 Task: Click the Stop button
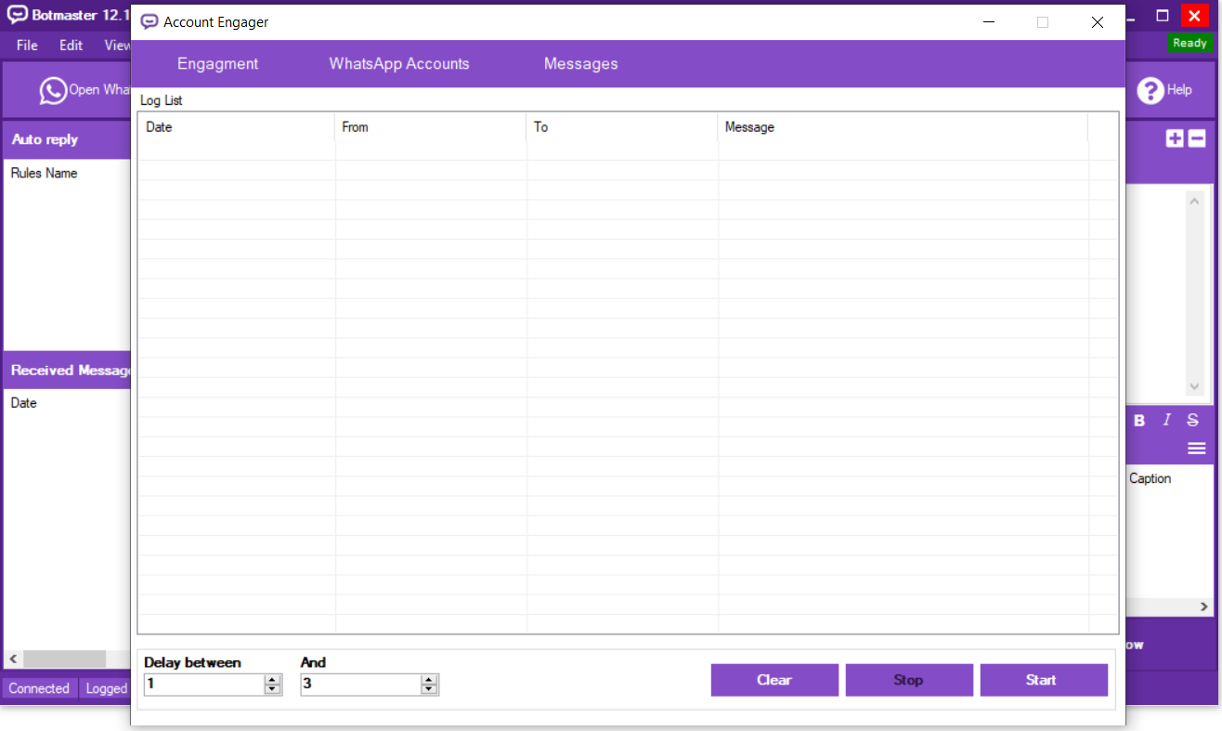[908, 680]
